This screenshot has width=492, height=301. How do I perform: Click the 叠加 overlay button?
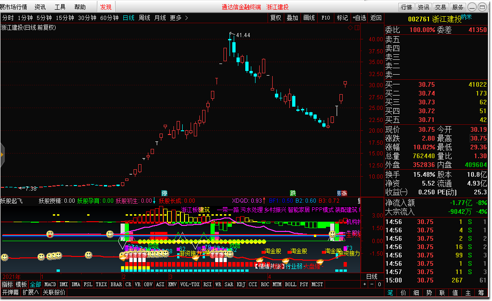click(x=293, y=18)
